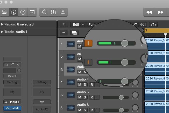Open the Functions menu

coord(94,25)
